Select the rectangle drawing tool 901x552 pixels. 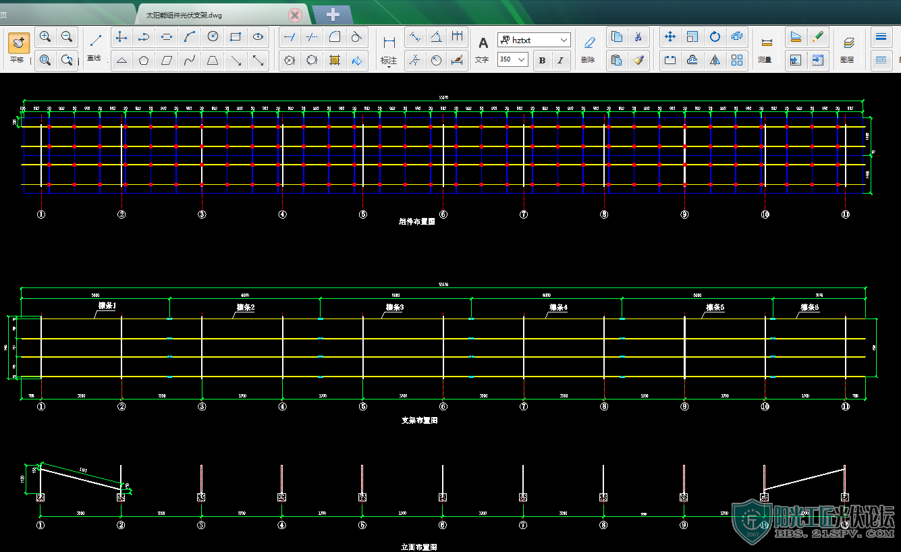(x=236, y=37)
